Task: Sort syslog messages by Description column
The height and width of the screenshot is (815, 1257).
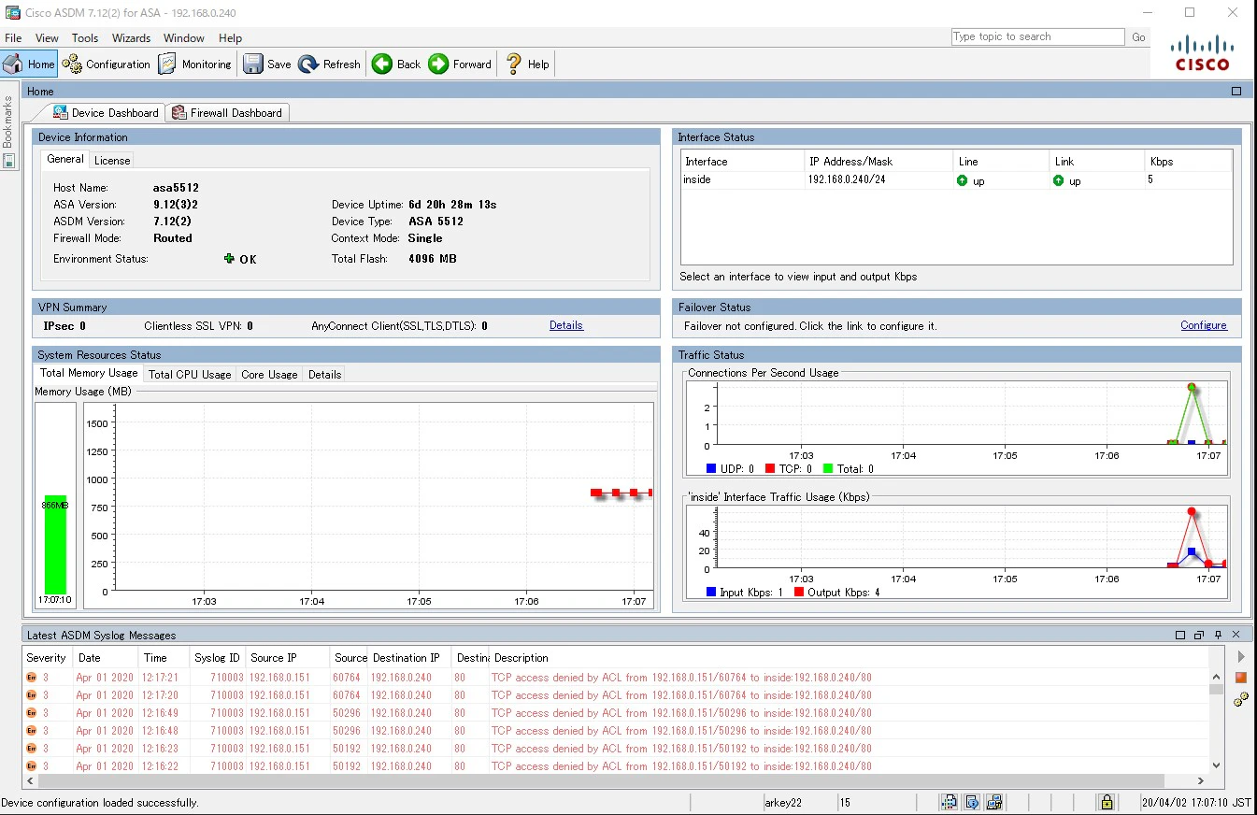Action: (850, 658)
